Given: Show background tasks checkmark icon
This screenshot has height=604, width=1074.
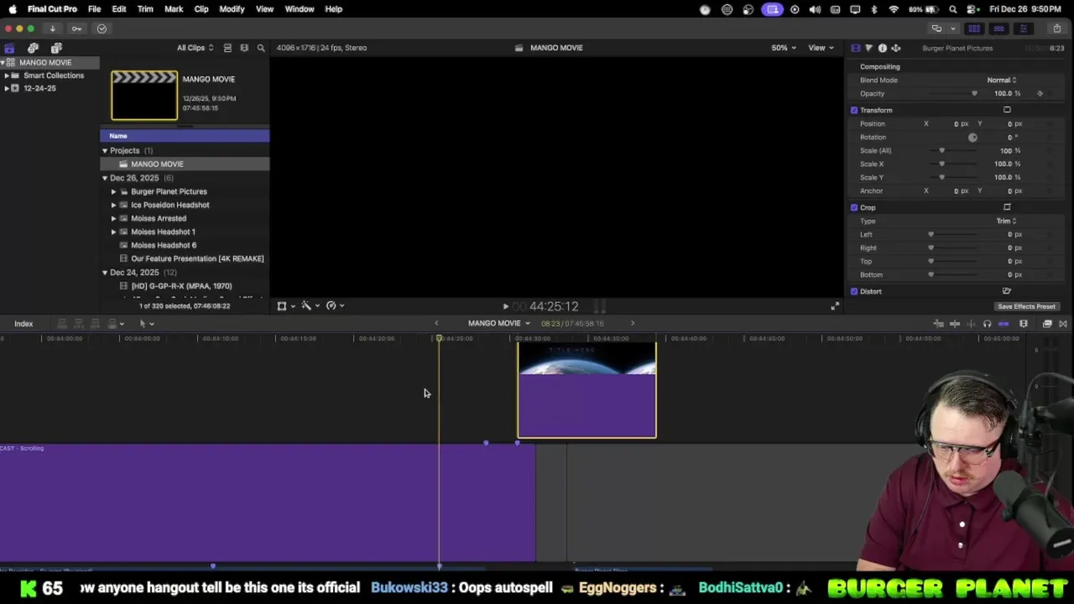Looking at the screenshot, I should click(x=102, y=29).
